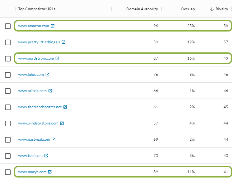
Task: Sort by Domain Authority column header
Action: tap(142, 9)
